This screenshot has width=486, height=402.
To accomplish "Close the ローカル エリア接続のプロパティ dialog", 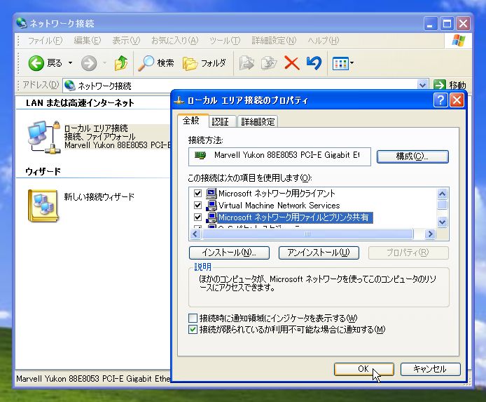I will 457,100.
